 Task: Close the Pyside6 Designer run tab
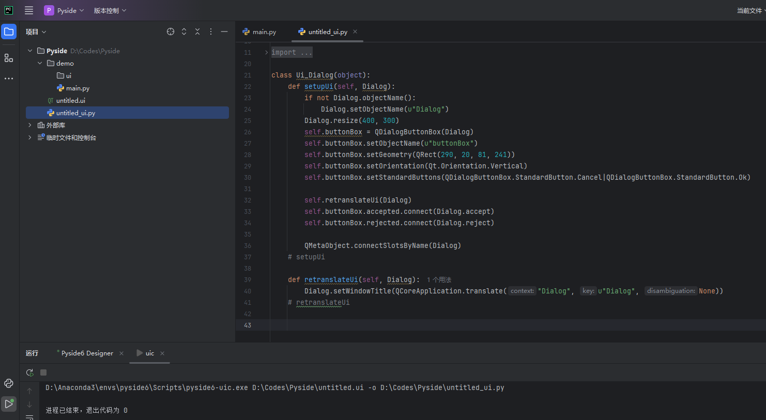pyautogui.click(x=121, y=353)
